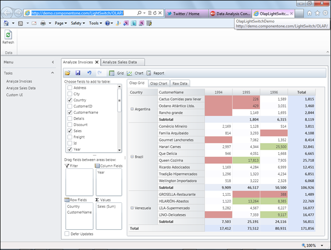Click the Redo arrow icon
Viewport: 331px width, 250px height.
click(x=100, y=73)
